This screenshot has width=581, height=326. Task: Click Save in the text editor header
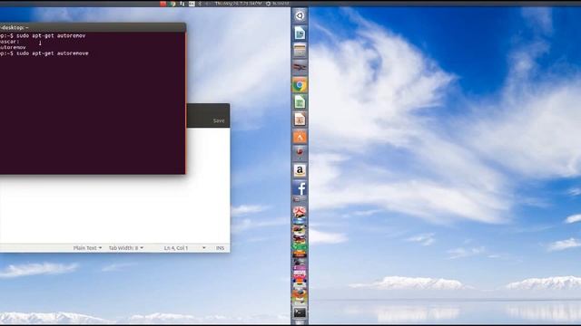[x=219, y=120]
